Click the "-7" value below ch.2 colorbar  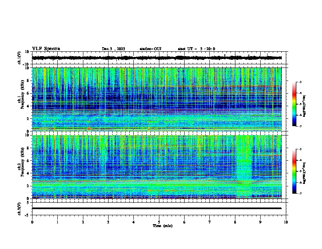pos(300,194)
